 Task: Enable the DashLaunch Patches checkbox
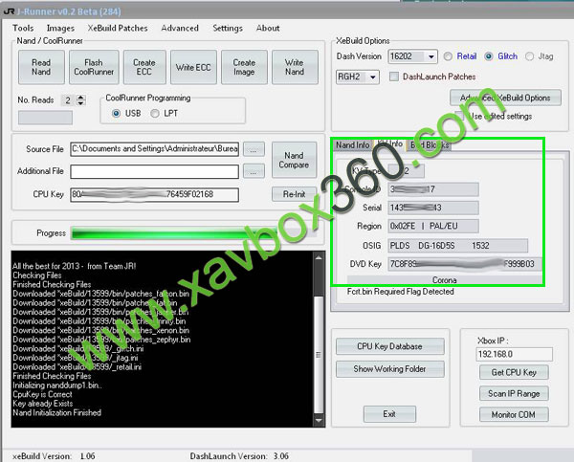[394, 77]
